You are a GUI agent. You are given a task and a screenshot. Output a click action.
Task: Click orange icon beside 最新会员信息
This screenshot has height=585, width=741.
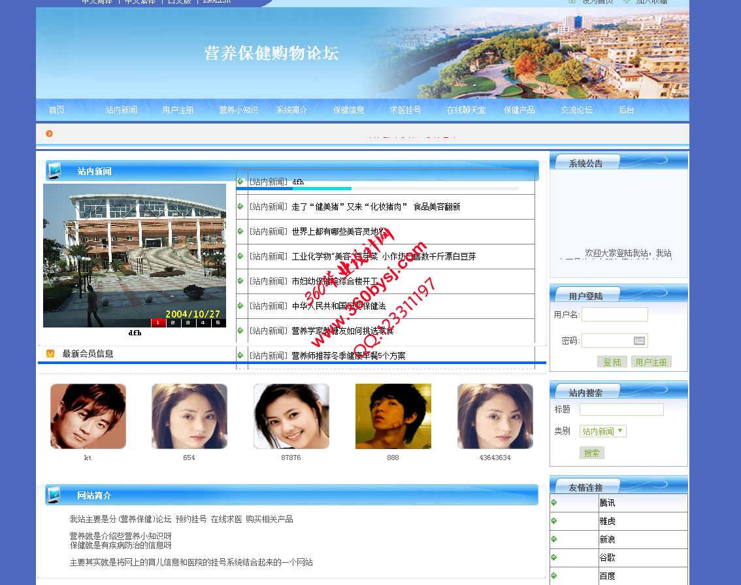[x=50, y=354]
